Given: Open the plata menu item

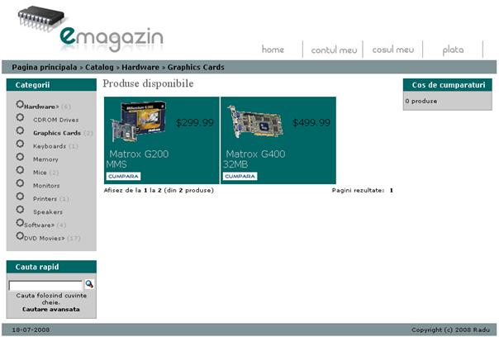Looking at the screenshot, I should 453,50.
